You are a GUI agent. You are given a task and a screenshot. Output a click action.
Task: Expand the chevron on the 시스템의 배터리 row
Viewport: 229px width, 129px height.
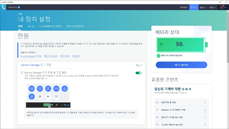[x=205, y=125]
